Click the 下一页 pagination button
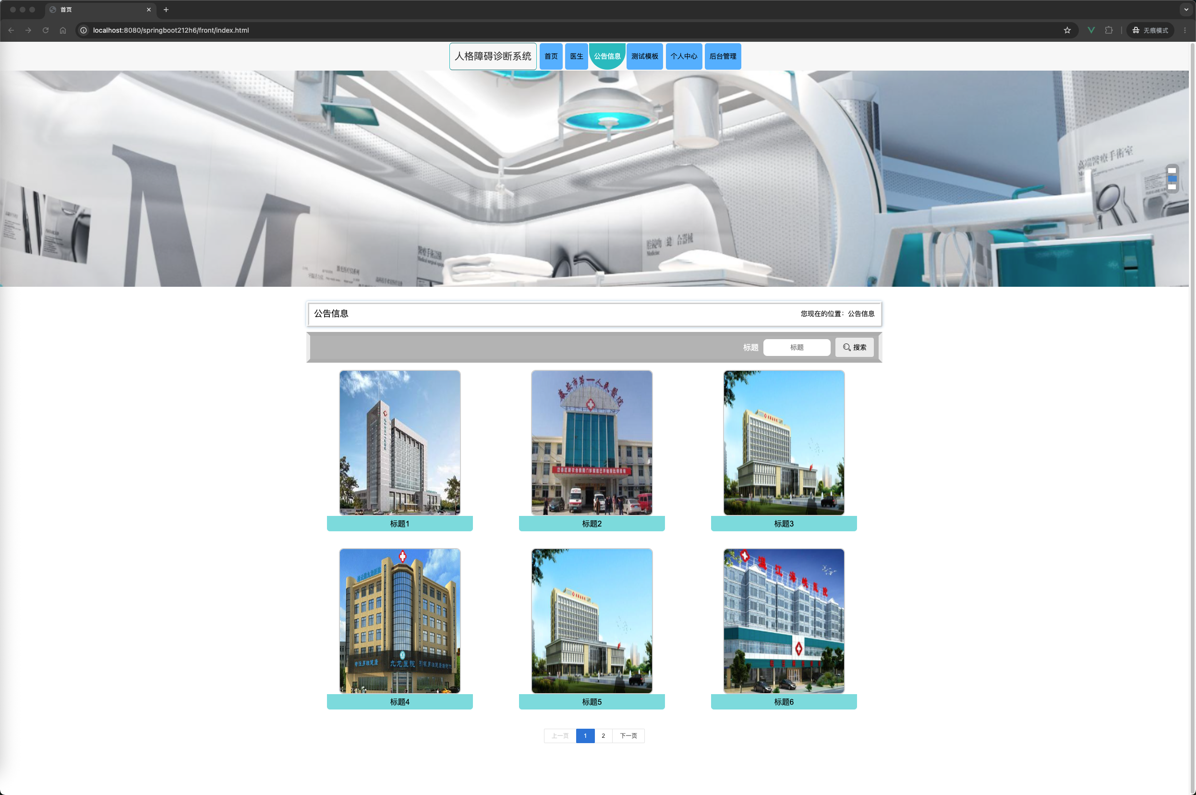Image resolution: width=1196 pixels, height=795 pixels. pos(628,736)
